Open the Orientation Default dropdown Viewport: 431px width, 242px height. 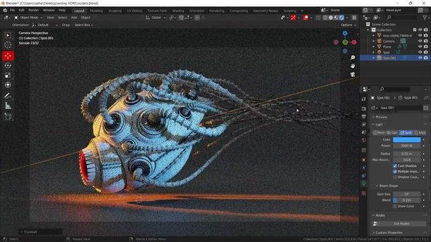pos(45,25)
